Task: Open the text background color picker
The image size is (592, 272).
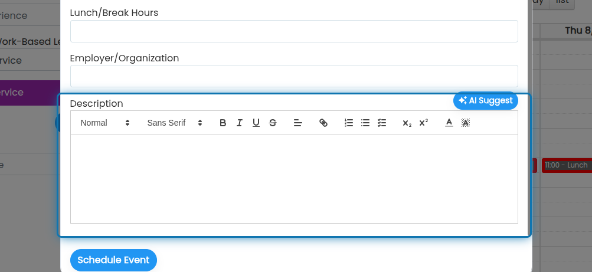Action: (x=466, y=123)
